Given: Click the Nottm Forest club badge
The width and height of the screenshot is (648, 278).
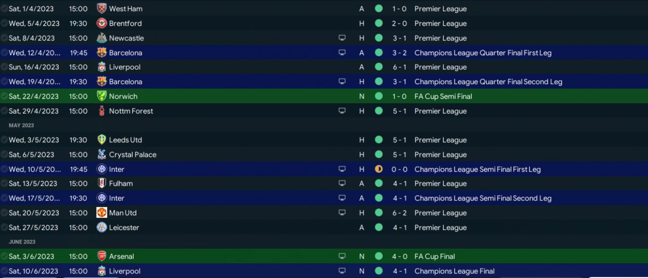Looking at the screenshot, I should pyautogui.click(x=102, y=111).
